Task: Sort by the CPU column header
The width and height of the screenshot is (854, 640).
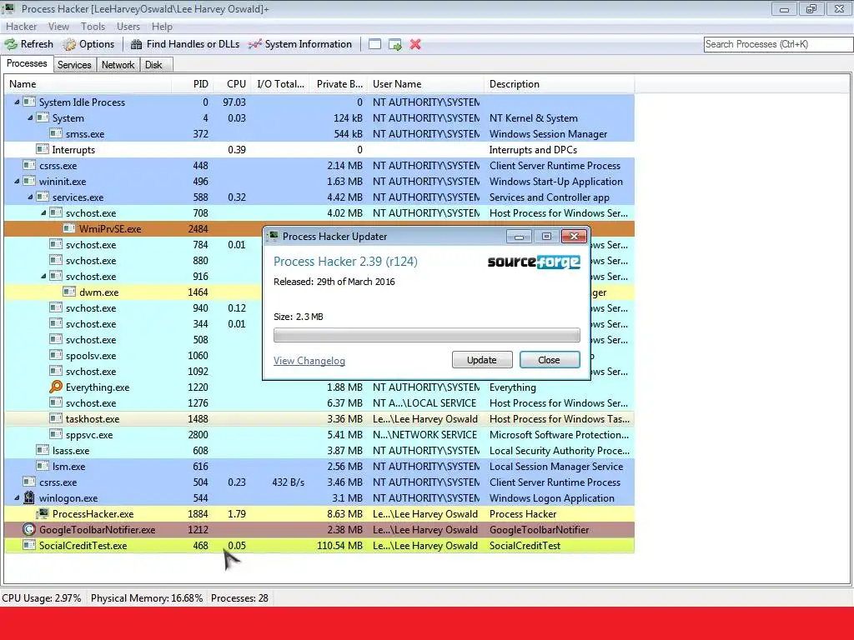Action: (x=232, y=84)
